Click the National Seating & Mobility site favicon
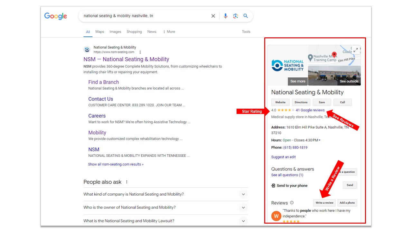 pyautogui.click(x=87, y=50)
